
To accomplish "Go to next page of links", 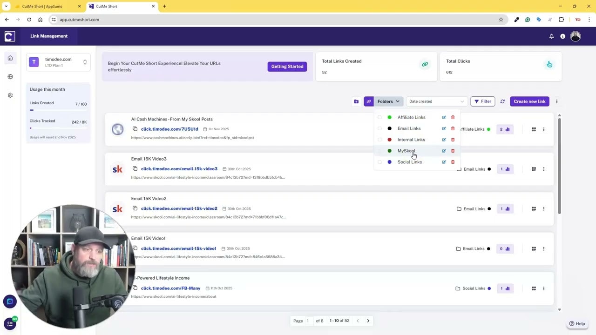I will coord(368,321).
